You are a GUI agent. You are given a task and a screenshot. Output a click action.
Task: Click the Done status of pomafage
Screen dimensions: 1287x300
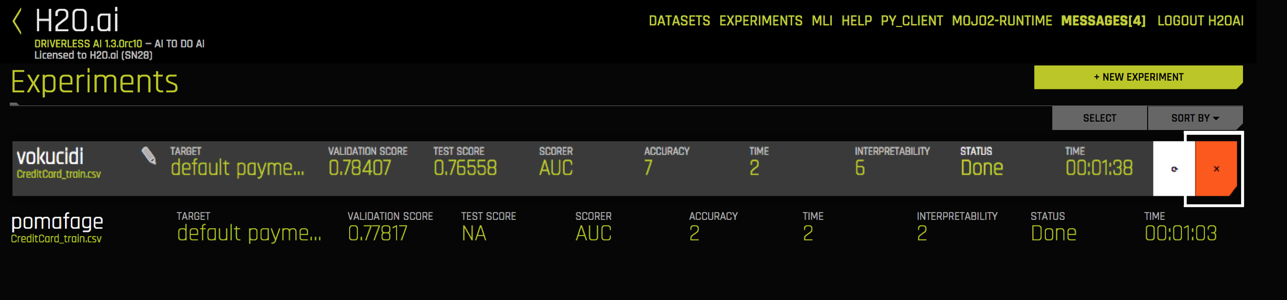[x=1054, y=234]
